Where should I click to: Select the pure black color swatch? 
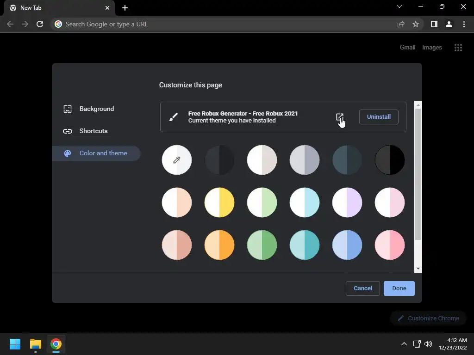390,160
